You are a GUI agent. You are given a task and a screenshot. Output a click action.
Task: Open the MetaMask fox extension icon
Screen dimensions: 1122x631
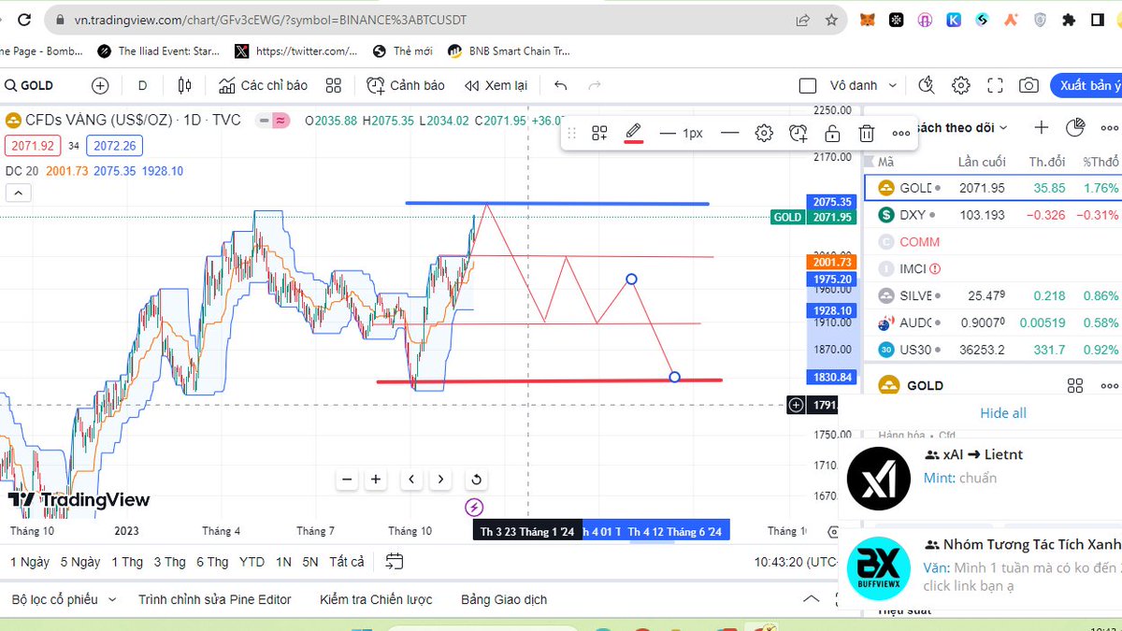867,20
